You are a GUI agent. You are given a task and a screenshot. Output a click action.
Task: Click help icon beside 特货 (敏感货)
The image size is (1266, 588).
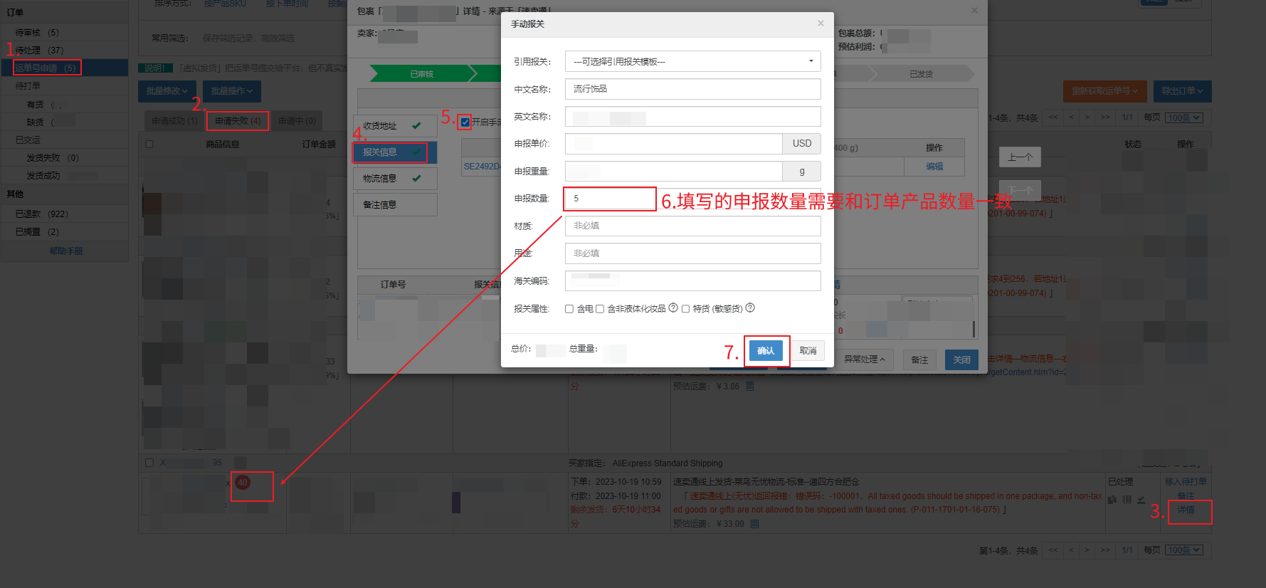pyautogui.click(x=750, y=308)
